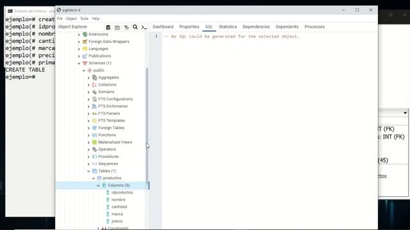Click the Materialized Views icon
Image resolution: width=410 pixels, height=230 pixels.
point(94,142)
